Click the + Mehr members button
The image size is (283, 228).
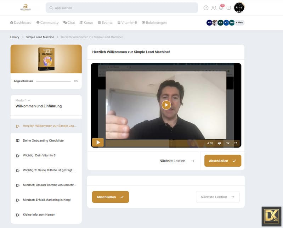coord(239,23)
